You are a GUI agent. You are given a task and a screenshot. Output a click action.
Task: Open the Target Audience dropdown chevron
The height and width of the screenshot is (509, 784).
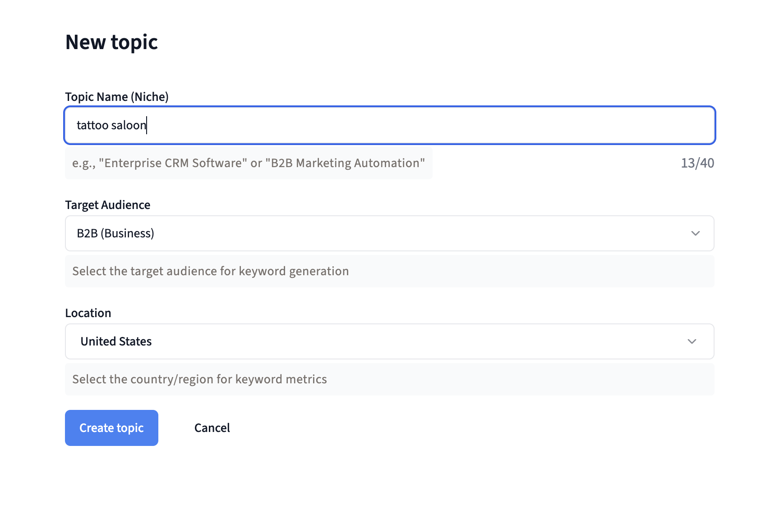click(x=696, y=233)
